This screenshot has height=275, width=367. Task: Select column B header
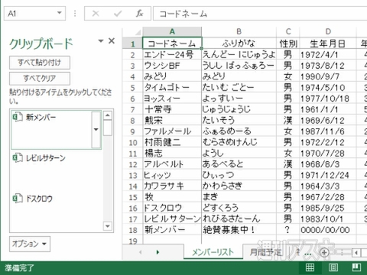pyautogui.click(x=239, y=31)
